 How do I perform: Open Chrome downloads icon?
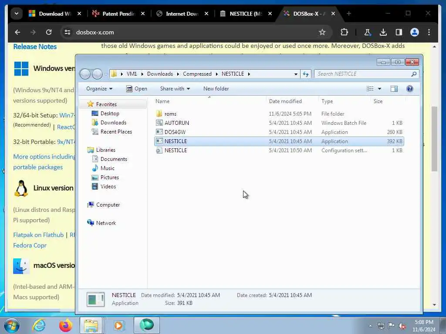tap(383, 32)
